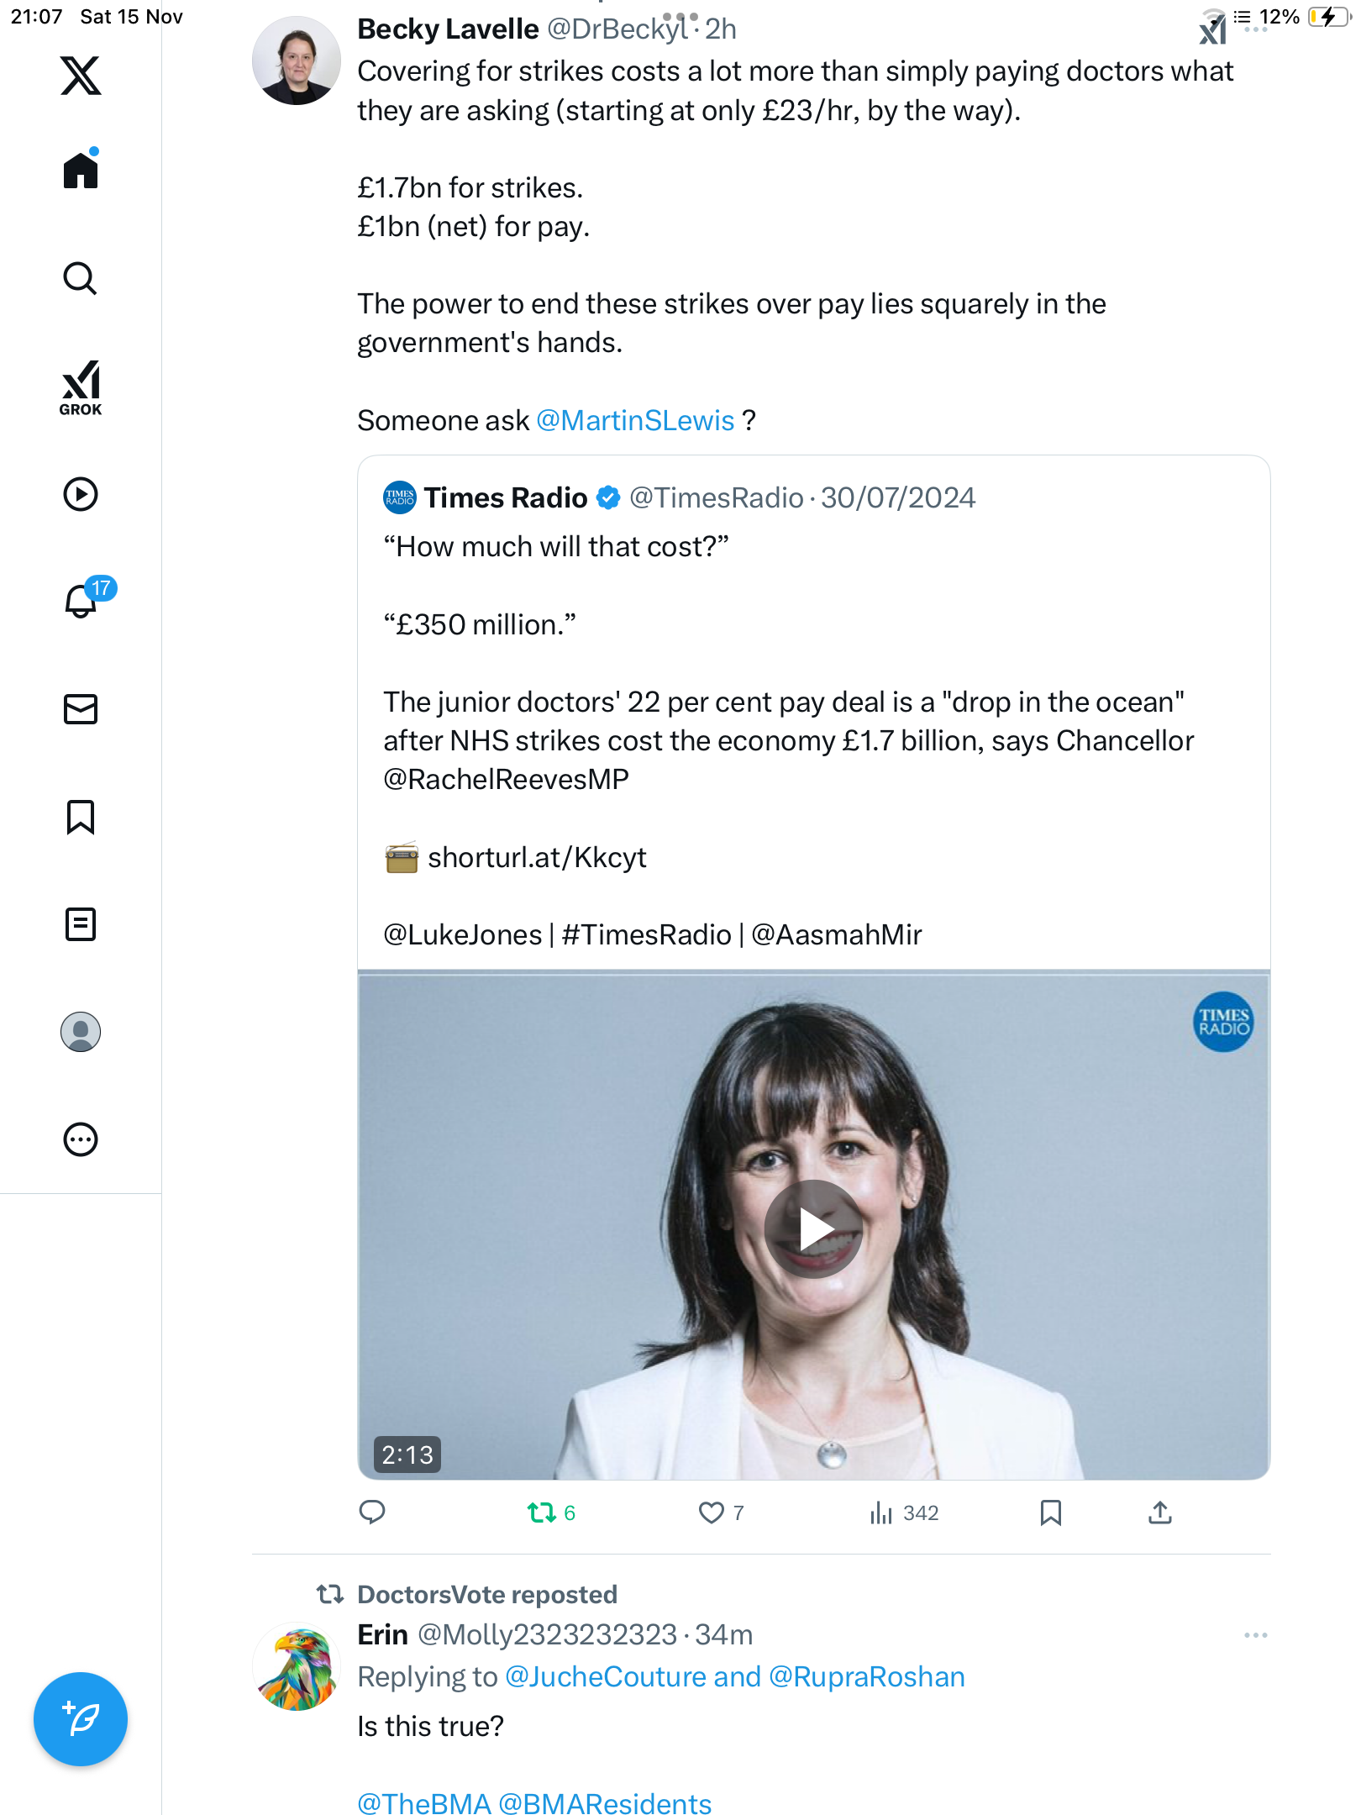Screen dimensions: 1361x1815
Task: Like Becky Lavelle's post
Action: point(712,1513)
